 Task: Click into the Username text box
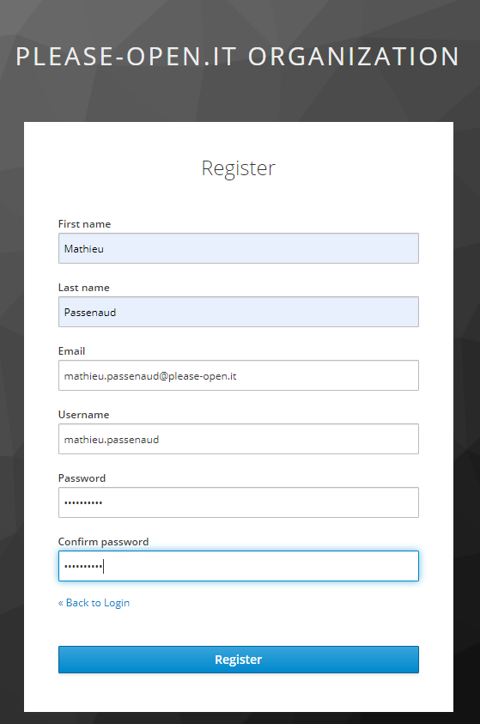238,439
